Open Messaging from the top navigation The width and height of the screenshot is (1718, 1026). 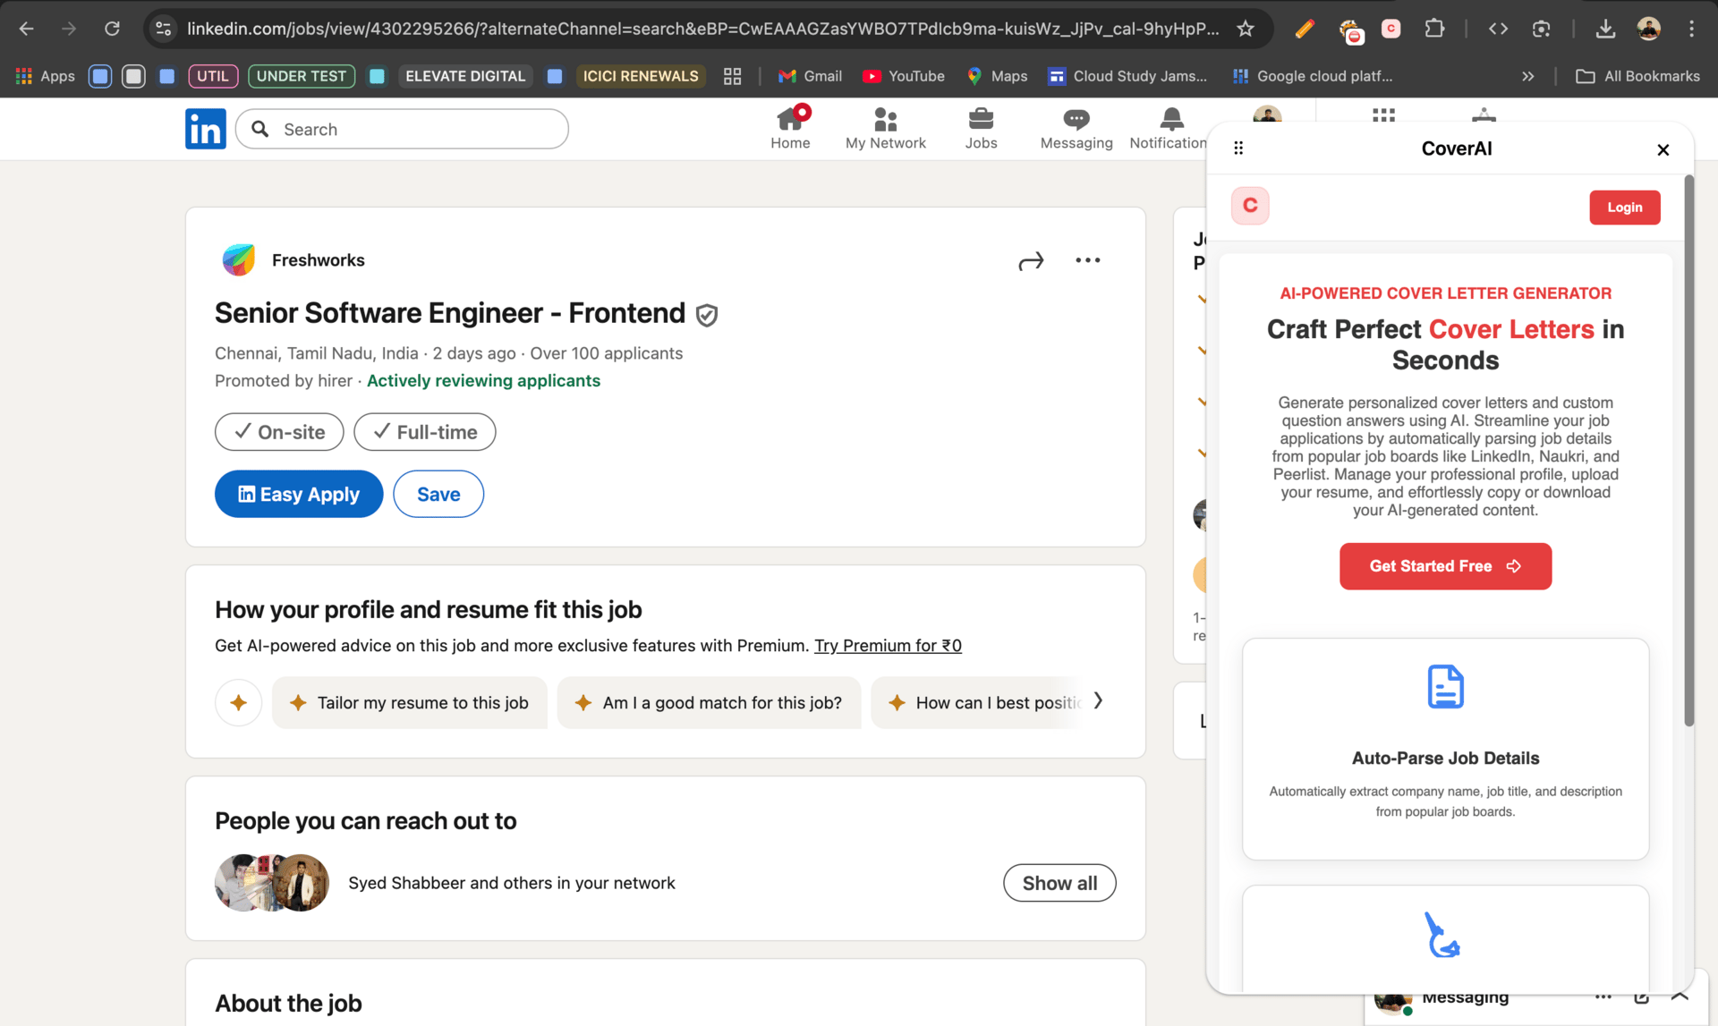pos(1076,128)
